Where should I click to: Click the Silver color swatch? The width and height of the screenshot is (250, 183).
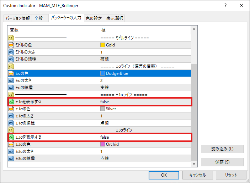(102, 109)
